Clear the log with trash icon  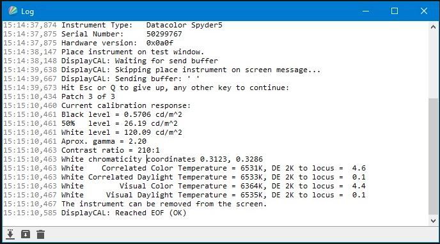click(41, 234)
